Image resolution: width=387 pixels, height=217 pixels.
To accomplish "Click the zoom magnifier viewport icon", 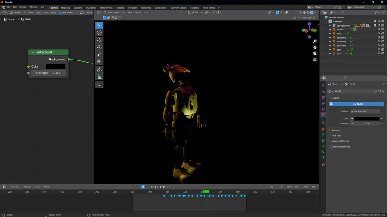I will click(x=315, y=41).
